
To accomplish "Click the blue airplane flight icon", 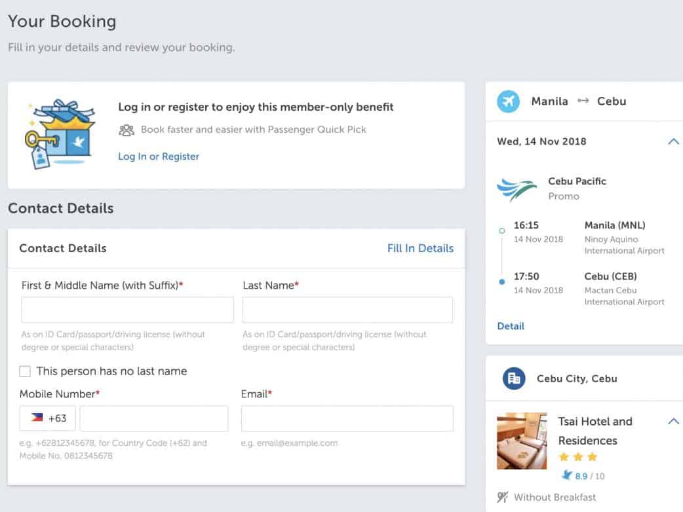I will (508, 101).
